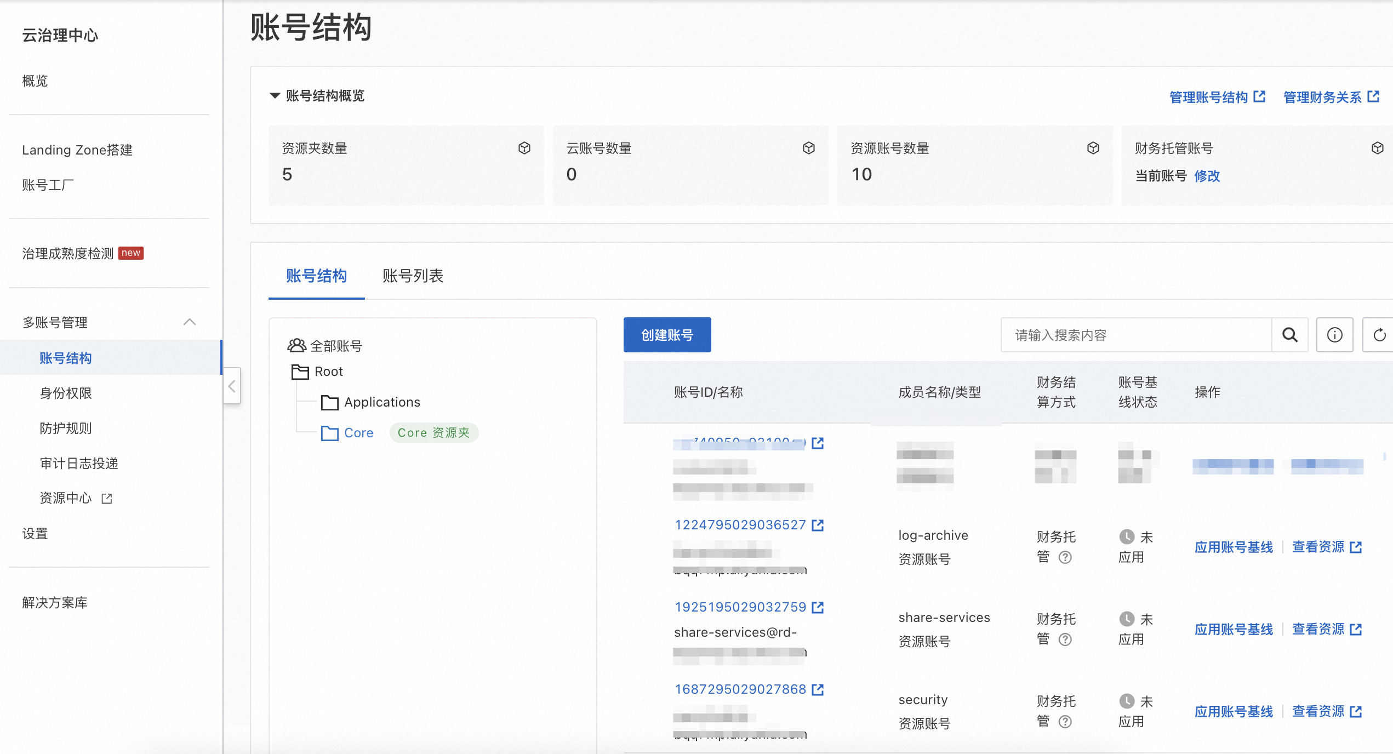The image size is (1393, 754).
Task: Click the external link icon beside 1687295029027868
Action: (818, 689)
